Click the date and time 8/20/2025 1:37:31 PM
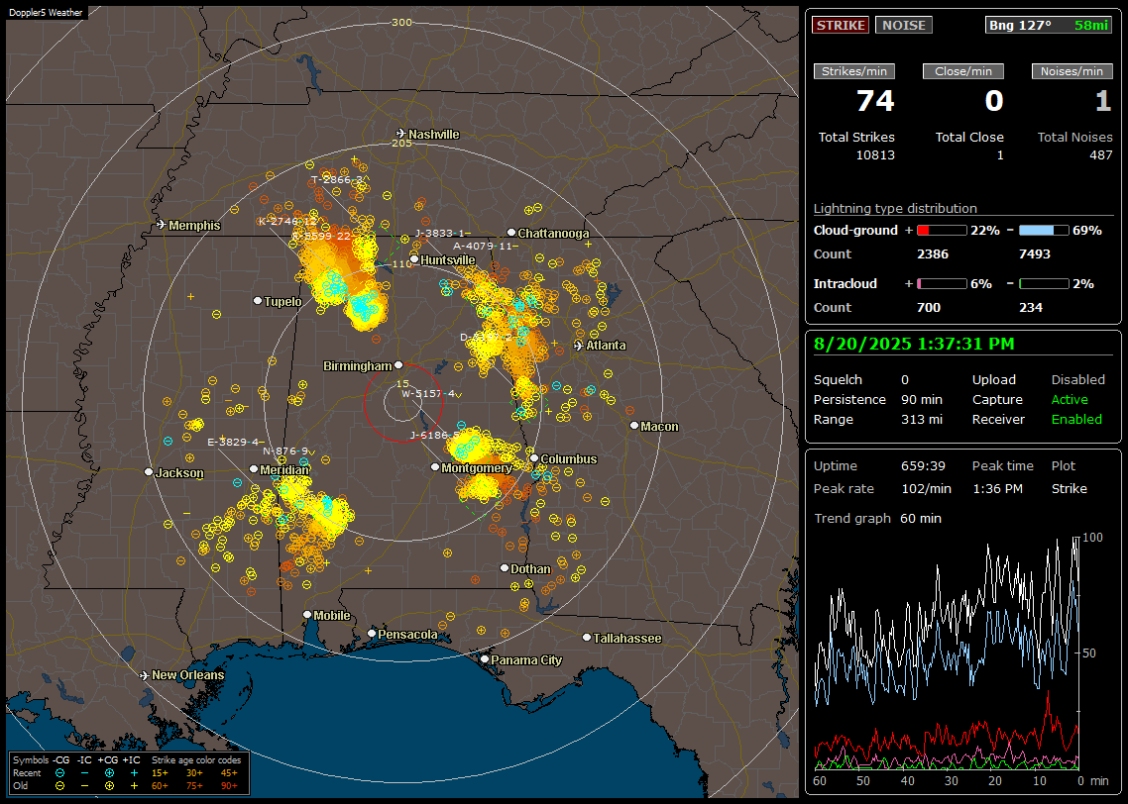1128x804 pixels. click(914, 344)
